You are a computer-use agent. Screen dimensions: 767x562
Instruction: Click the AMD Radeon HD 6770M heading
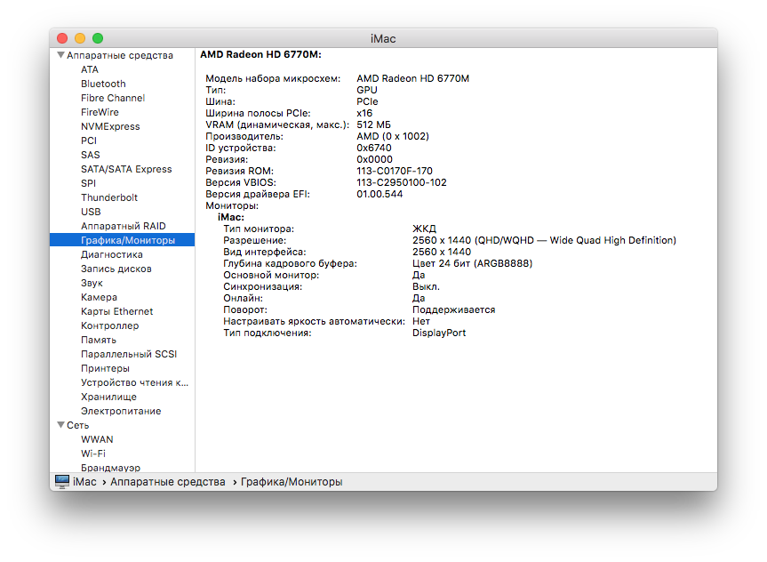260,54
